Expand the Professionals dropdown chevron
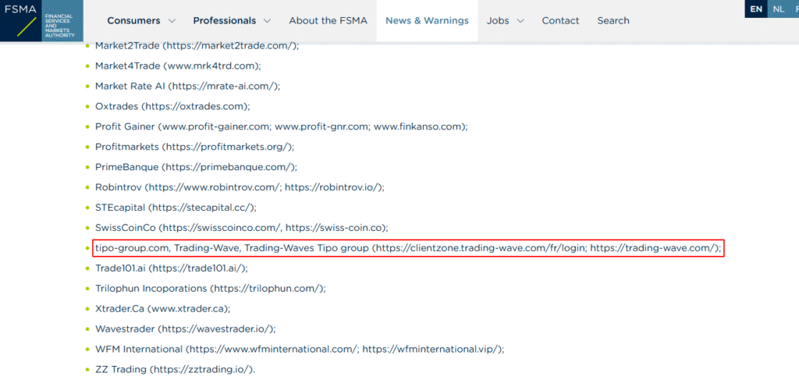Viewport: 799px width, 391px height. click(268, 21)
